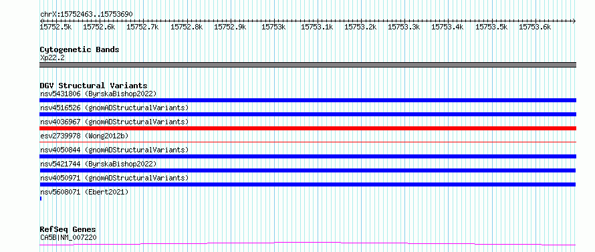Click ruler tick label 15753.6k

(535, 27)
